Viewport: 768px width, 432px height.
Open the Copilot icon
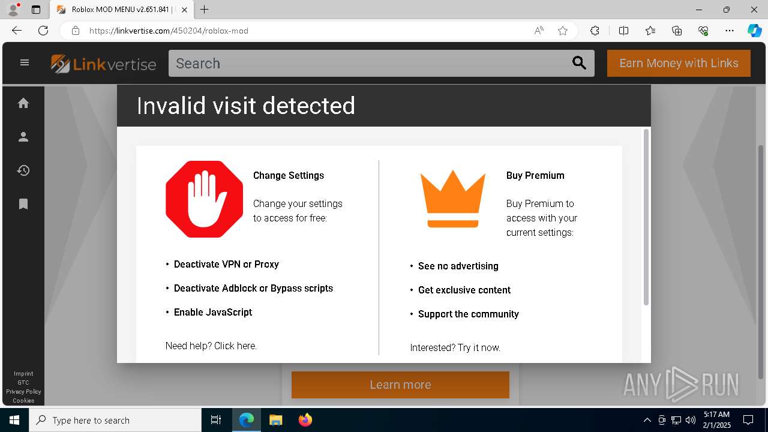(x=754, y=31)
